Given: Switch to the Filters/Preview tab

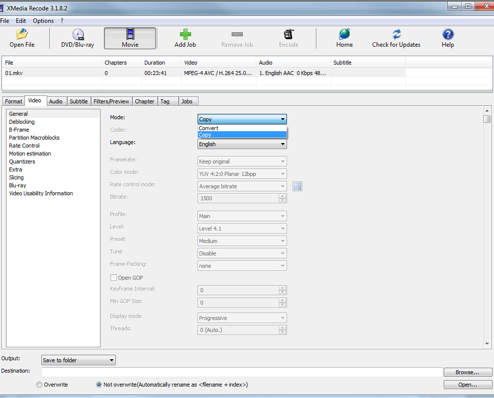Looking at the screenshot, I should tap(111, 101).
